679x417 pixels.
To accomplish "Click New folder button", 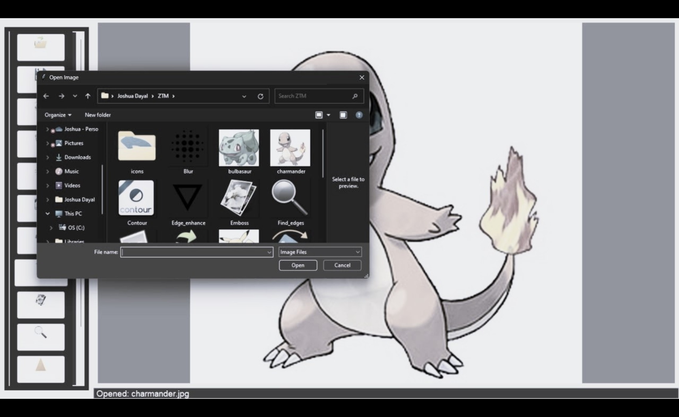I will (98, 115).
